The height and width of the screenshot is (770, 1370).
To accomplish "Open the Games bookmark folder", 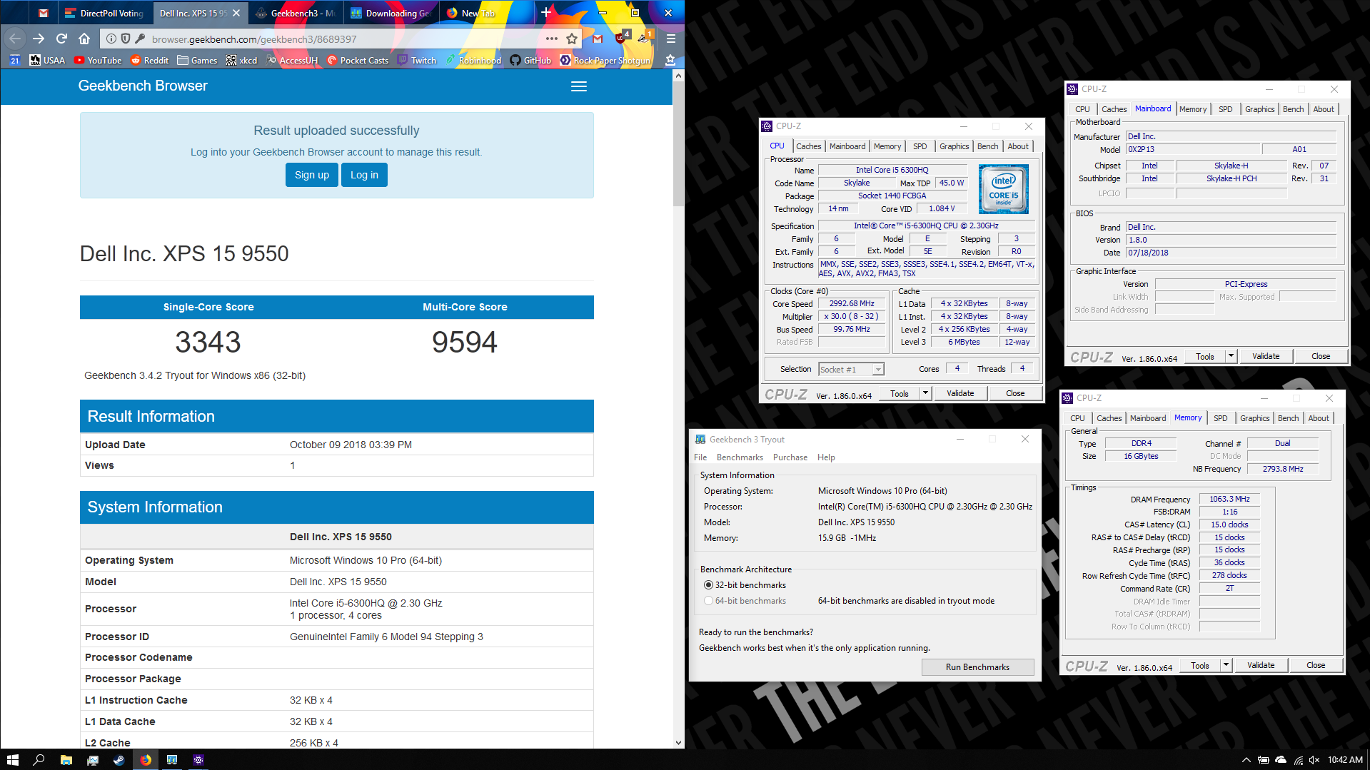I will (x=197, y=61).
